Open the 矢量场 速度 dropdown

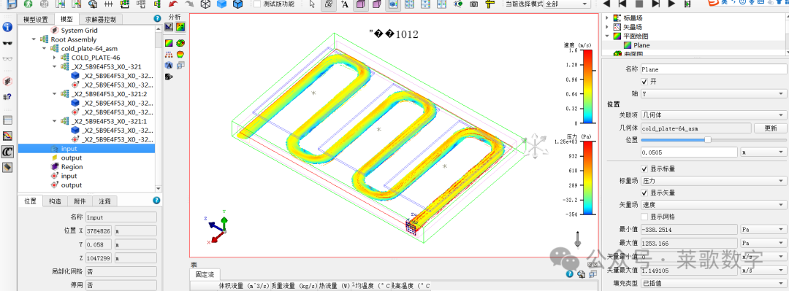click(714, 204)
